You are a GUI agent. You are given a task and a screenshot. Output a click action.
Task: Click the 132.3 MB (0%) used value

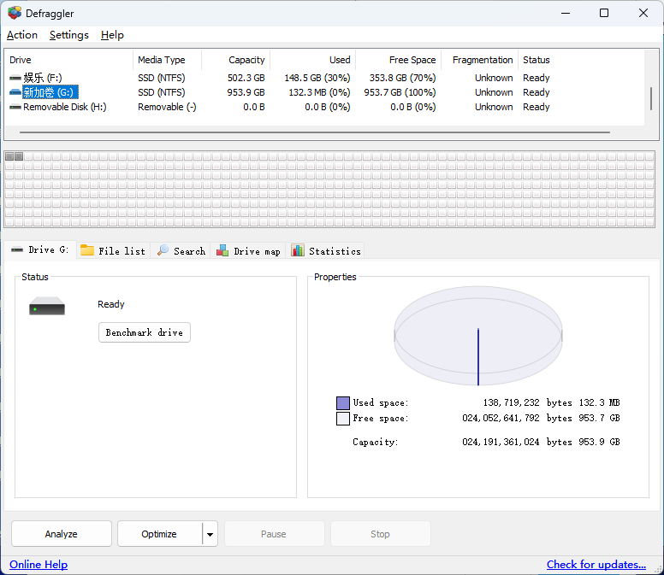pos(319,92)
